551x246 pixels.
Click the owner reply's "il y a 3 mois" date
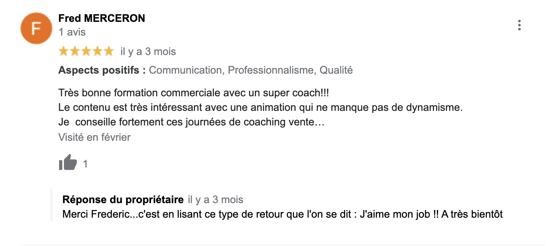coord(216,199)
